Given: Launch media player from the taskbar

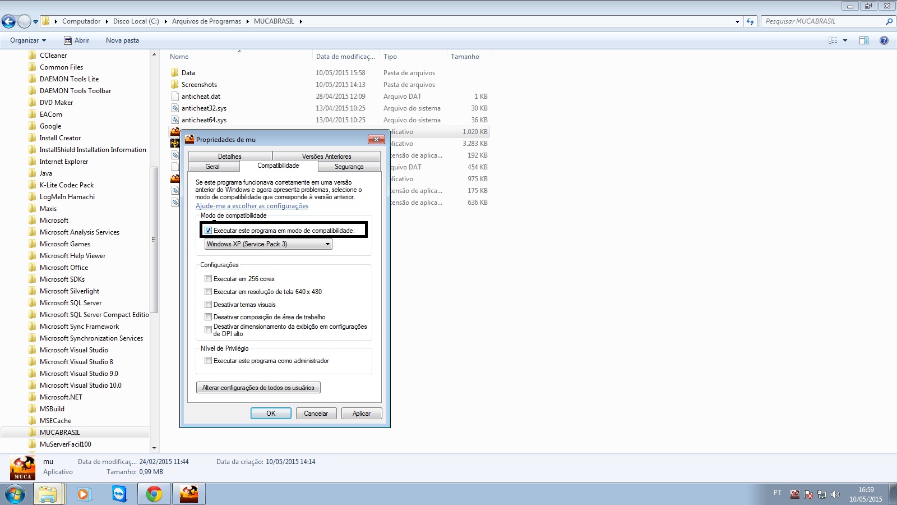Looking at the screenshot, I should click(84, 494).
